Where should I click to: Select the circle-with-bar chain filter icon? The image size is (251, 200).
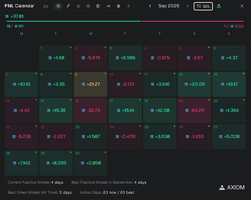pyautogui.click(x=119, y=6)
